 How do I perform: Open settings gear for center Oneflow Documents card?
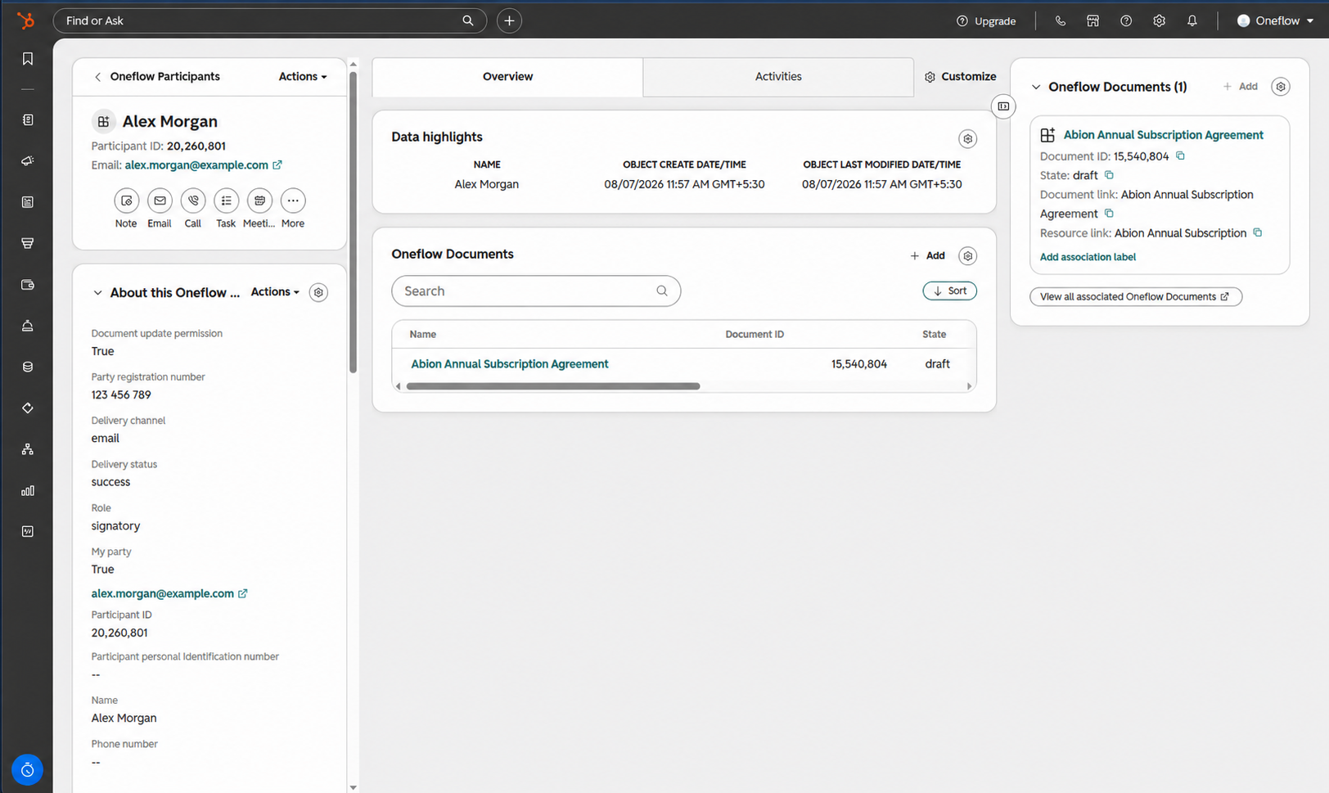[x=968, y=256]
